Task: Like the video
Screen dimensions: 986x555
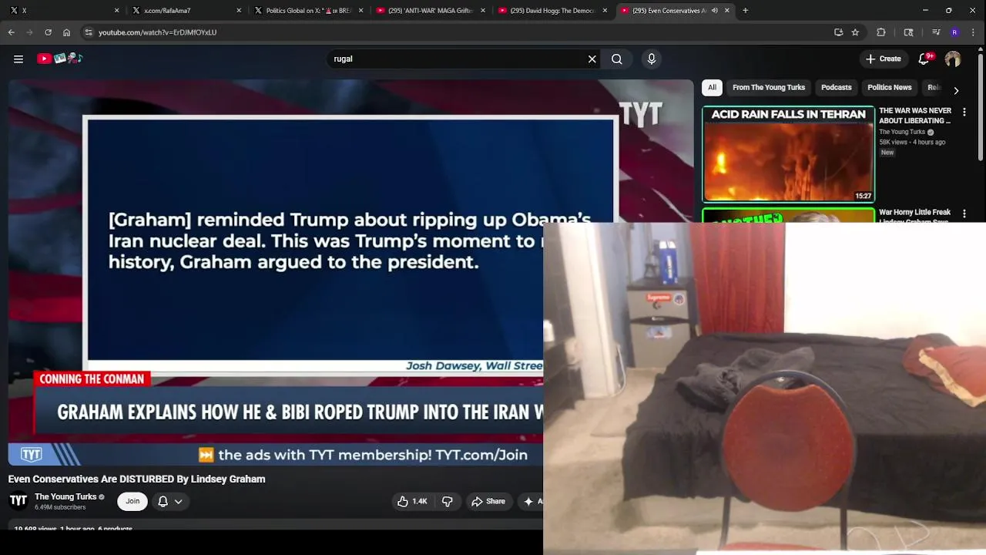Action: [x=413, y=501]
